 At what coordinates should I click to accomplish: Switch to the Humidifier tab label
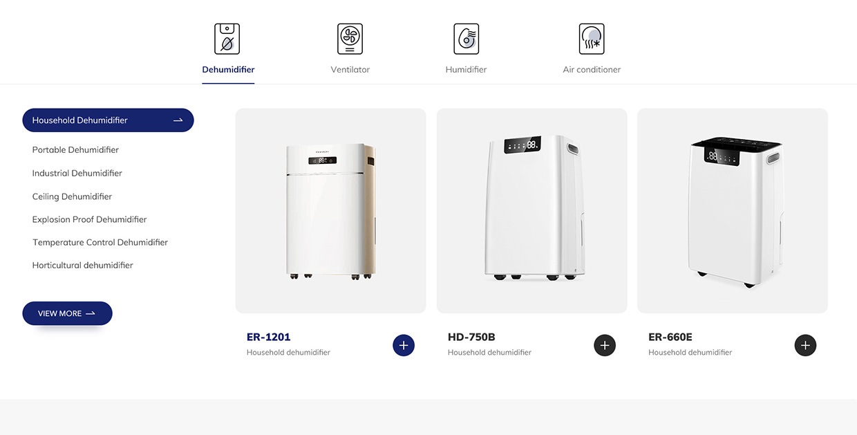click(467, 70)
